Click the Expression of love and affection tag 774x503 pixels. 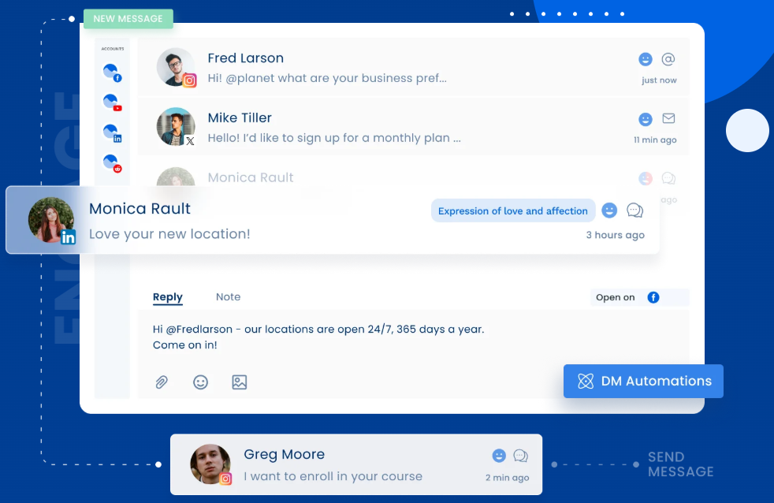click(513, 211)
